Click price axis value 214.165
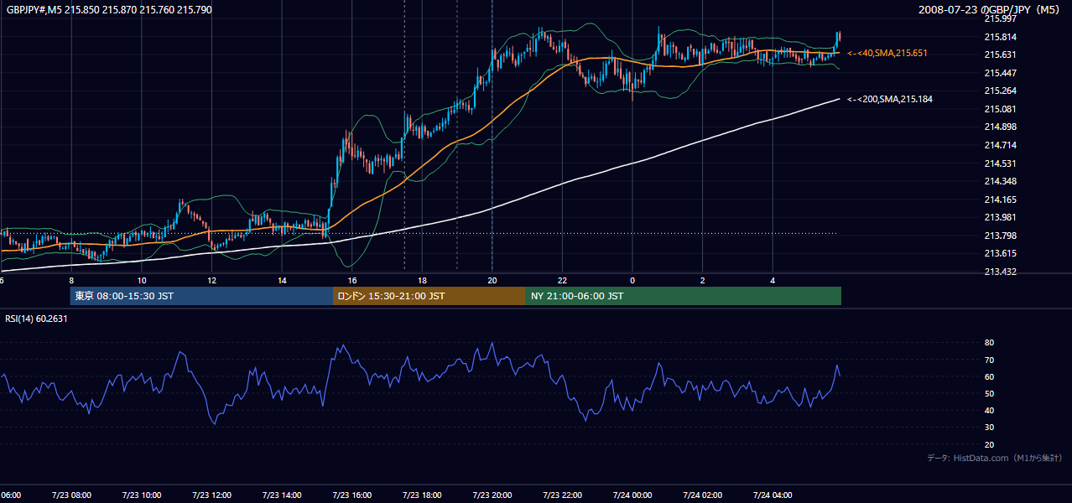The height and width of the screenshot is (503, 1072). pyautogui.click(x=1000, y=200)
